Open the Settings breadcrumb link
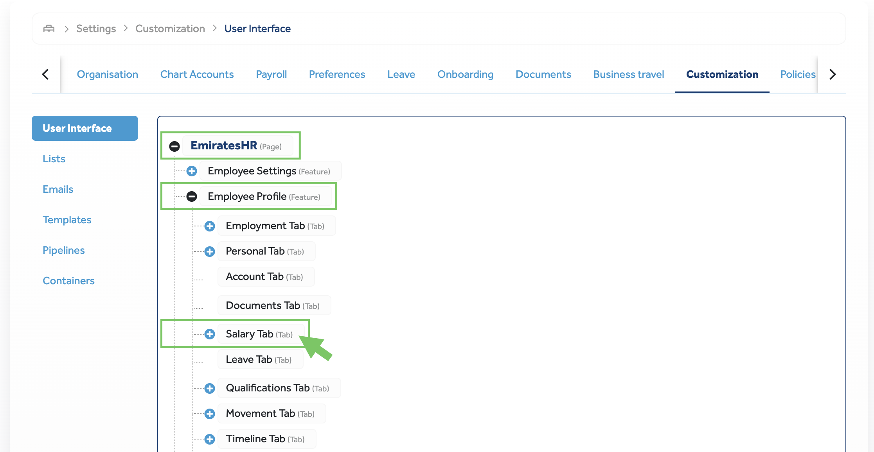Viewport: 874px width, 452px height. [96, 29]
